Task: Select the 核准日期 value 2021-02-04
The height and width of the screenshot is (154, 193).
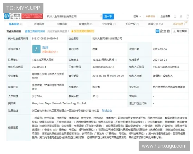Action: (x=160, y=60)
